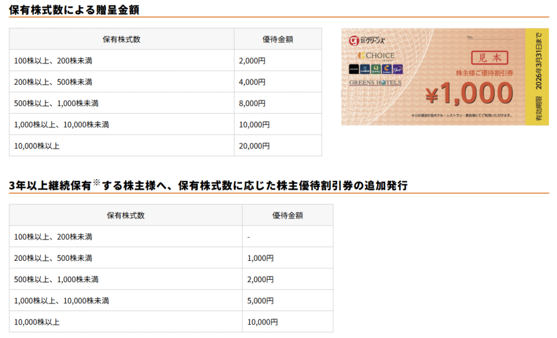
Task: Click the GREENS HOTELS logo text
Action: 375,83
